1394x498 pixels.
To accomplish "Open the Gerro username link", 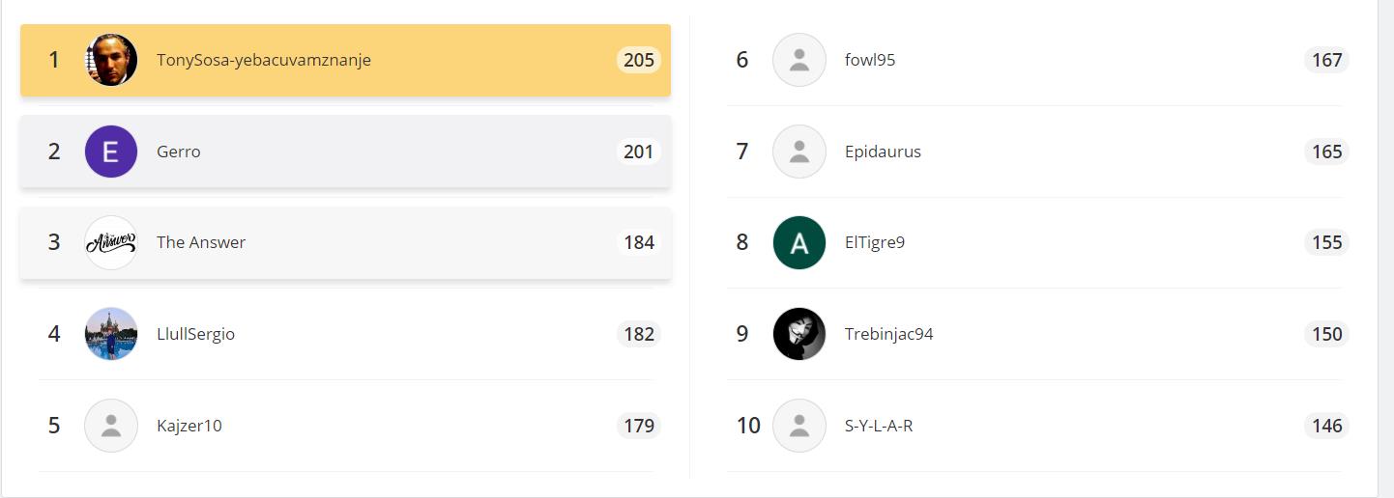I will (179, 152).
